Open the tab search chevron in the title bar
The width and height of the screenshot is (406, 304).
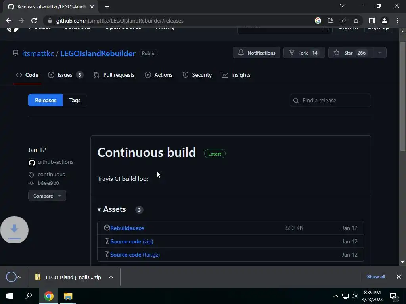pos(342,6)
